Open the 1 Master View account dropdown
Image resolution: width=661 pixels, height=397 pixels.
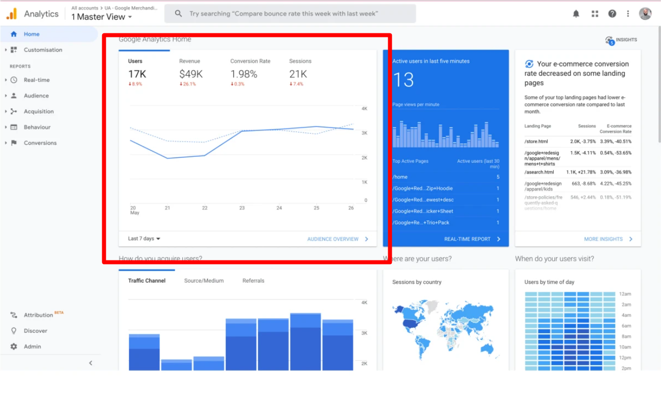click(101, 17)
